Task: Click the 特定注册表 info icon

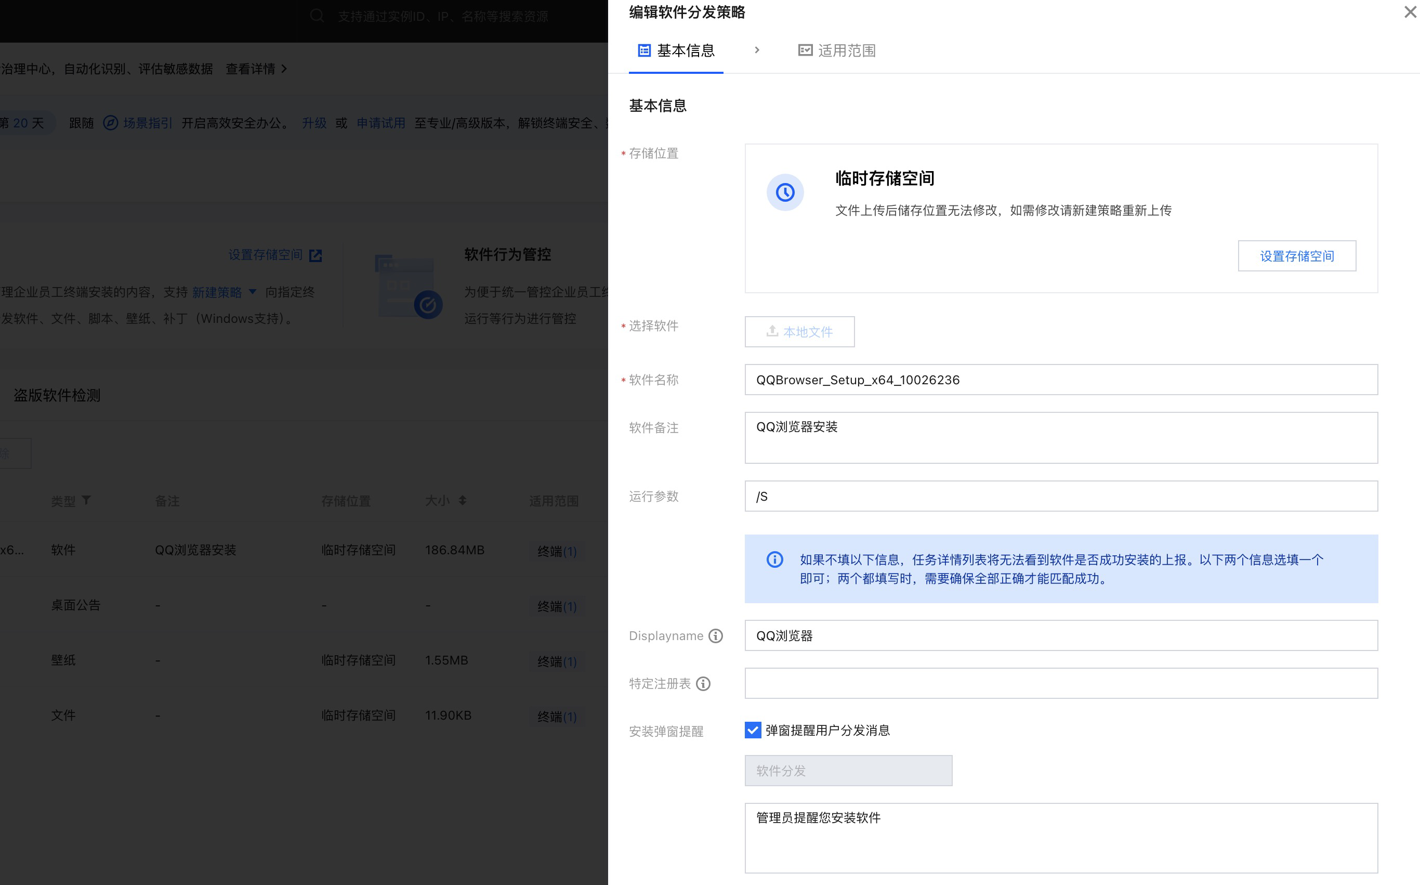Action: (703, 684)
